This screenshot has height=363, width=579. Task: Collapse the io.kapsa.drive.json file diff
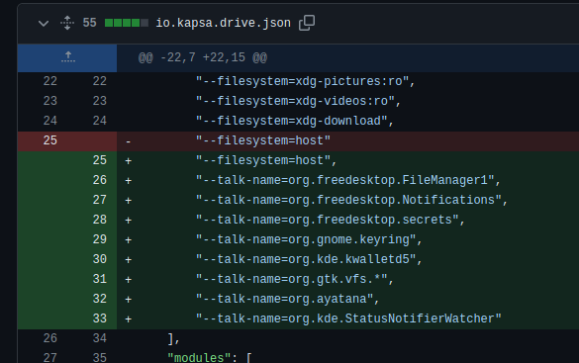44,24
